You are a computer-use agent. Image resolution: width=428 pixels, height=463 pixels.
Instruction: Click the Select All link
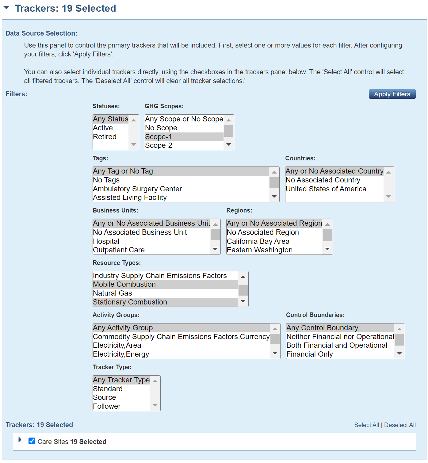pyautogui.click(x=367, y=425)
